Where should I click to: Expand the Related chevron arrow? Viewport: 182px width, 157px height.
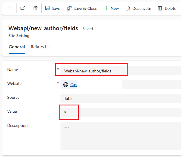coord(50,47)
